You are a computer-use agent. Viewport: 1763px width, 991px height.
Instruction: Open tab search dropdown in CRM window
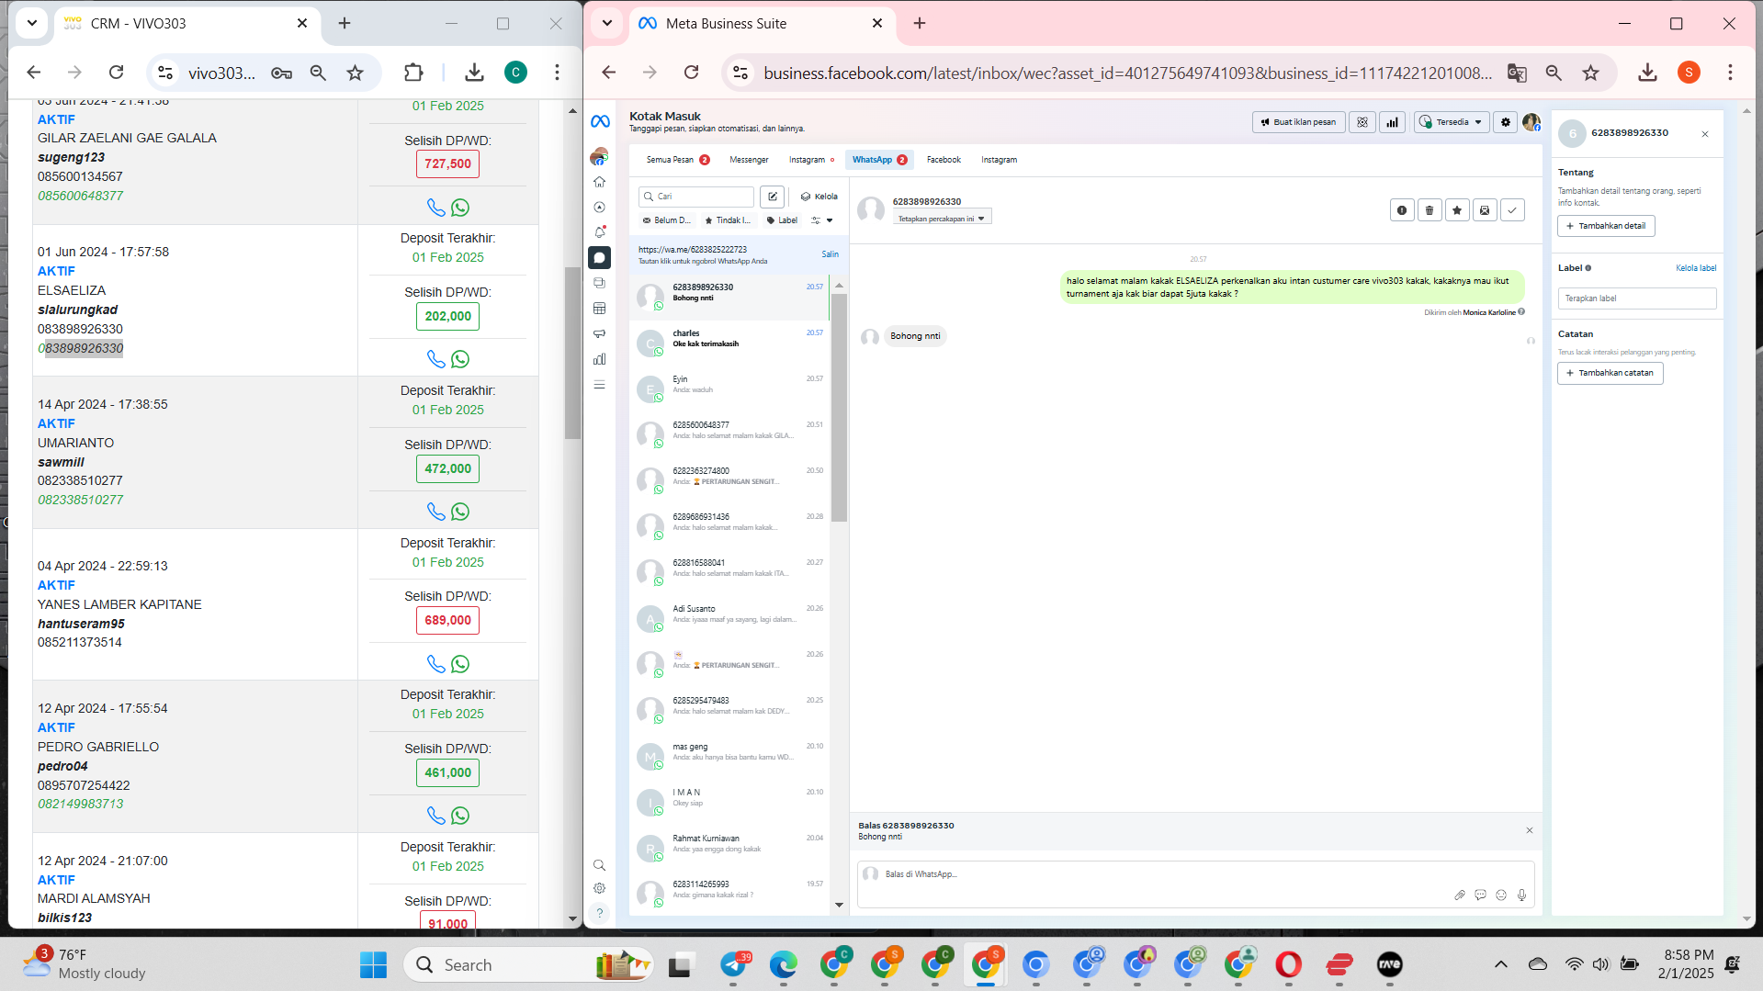click(x=32, y=23)
